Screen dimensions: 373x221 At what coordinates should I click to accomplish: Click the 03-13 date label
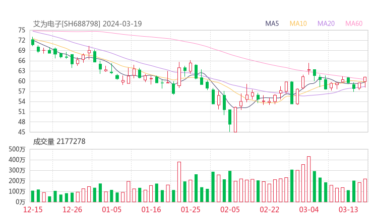[x=348, y=210]
